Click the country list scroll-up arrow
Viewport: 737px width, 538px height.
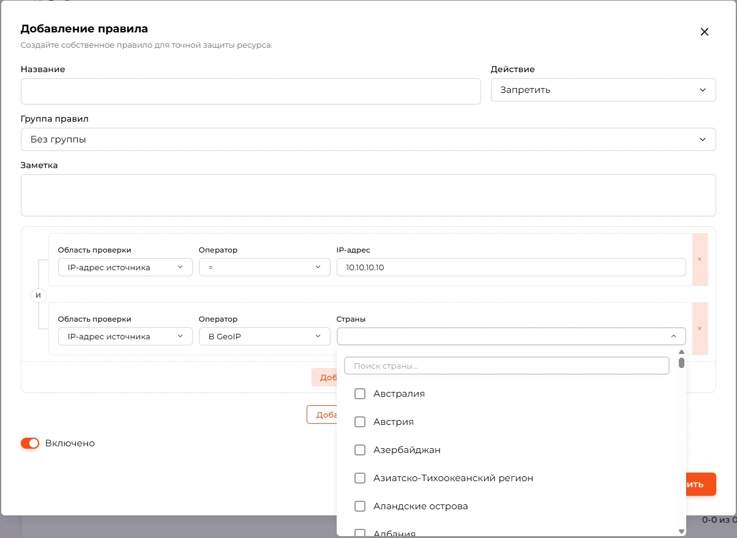pos(681,352)
